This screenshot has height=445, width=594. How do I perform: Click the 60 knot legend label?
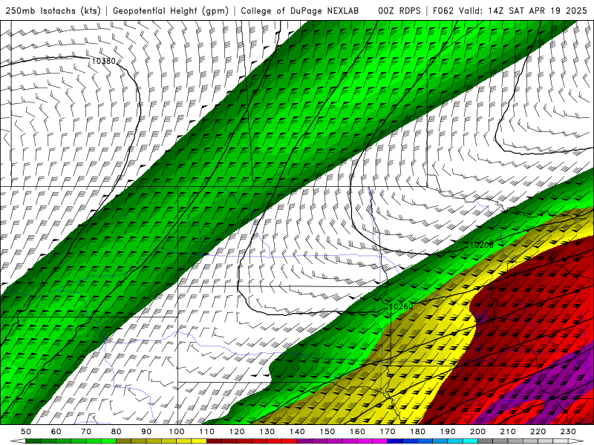coord(56,432)
